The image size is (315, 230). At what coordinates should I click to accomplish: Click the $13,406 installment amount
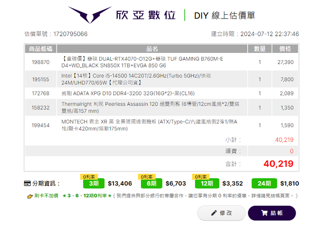[x=120, y=184]
